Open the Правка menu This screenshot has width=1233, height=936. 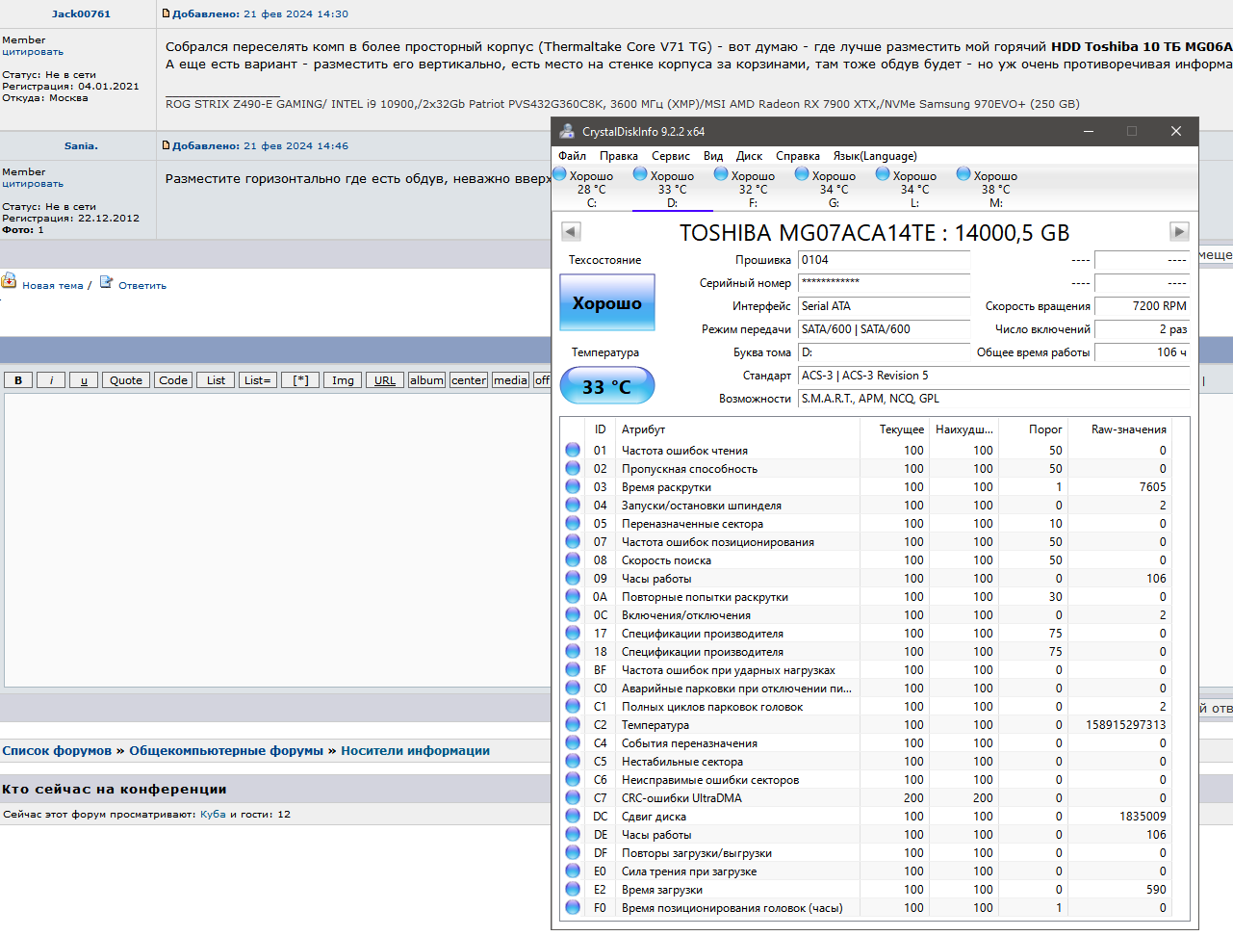click(x=619, y=156)
